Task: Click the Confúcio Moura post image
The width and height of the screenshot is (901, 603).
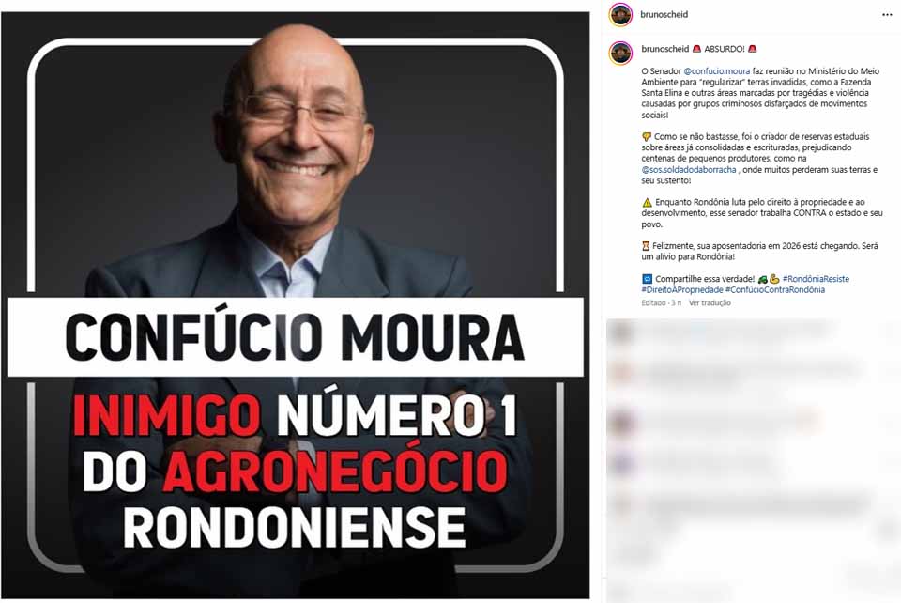Action: click(x=296, y=305)
